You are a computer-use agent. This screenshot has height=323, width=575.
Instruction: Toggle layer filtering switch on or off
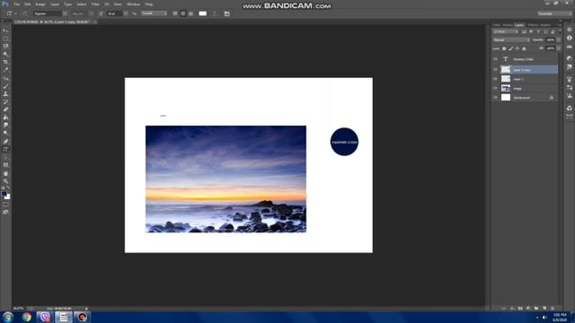pyautogui.click(x=560, y=32)
